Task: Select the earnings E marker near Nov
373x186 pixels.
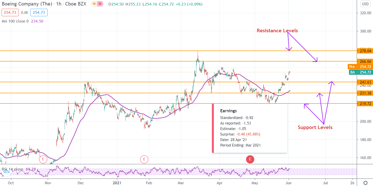Action: 43,159
